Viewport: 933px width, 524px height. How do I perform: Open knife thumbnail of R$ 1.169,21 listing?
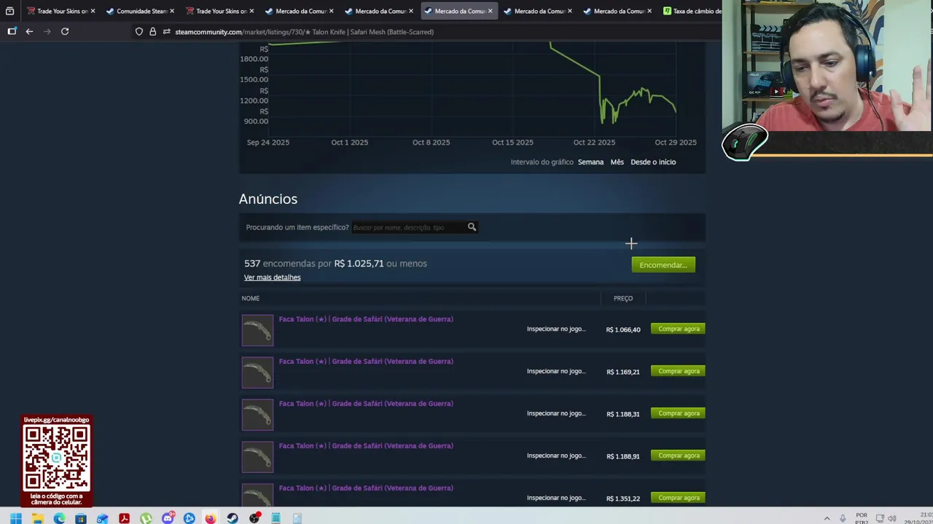click(x=257, y=373)
